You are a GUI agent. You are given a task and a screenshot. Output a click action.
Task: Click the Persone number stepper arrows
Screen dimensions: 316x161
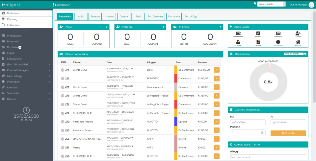(x=262, y=132)
